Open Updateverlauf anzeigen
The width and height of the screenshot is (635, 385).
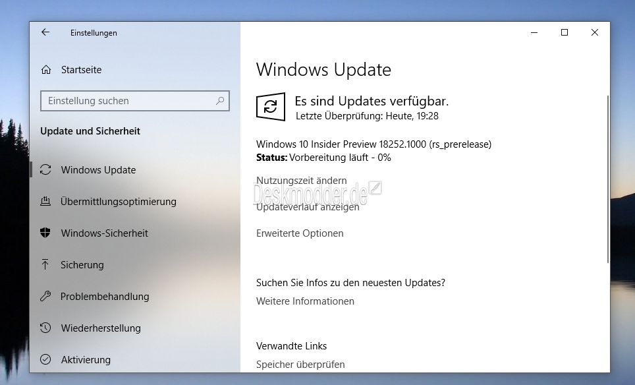308,207
